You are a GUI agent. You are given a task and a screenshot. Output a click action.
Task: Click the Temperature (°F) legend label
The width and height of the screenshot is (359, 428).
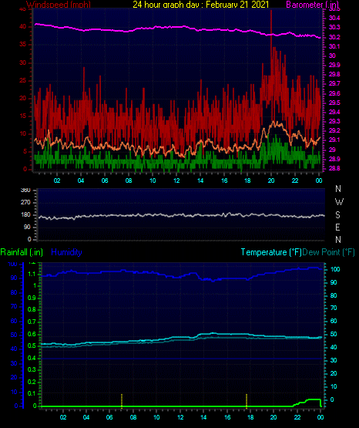coord(271,252)
